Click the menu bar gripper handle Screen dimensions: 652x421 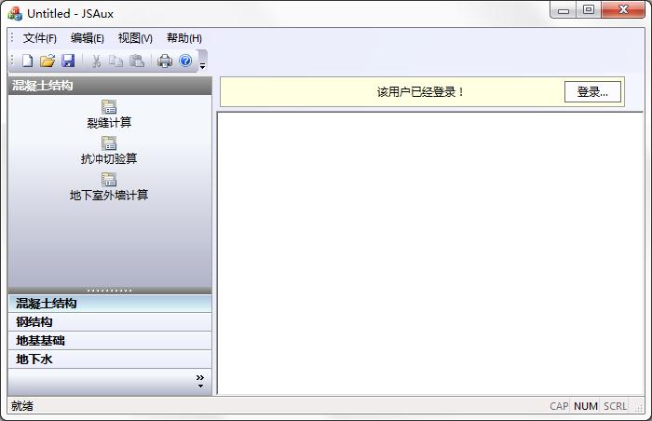(x=12, y=38)
